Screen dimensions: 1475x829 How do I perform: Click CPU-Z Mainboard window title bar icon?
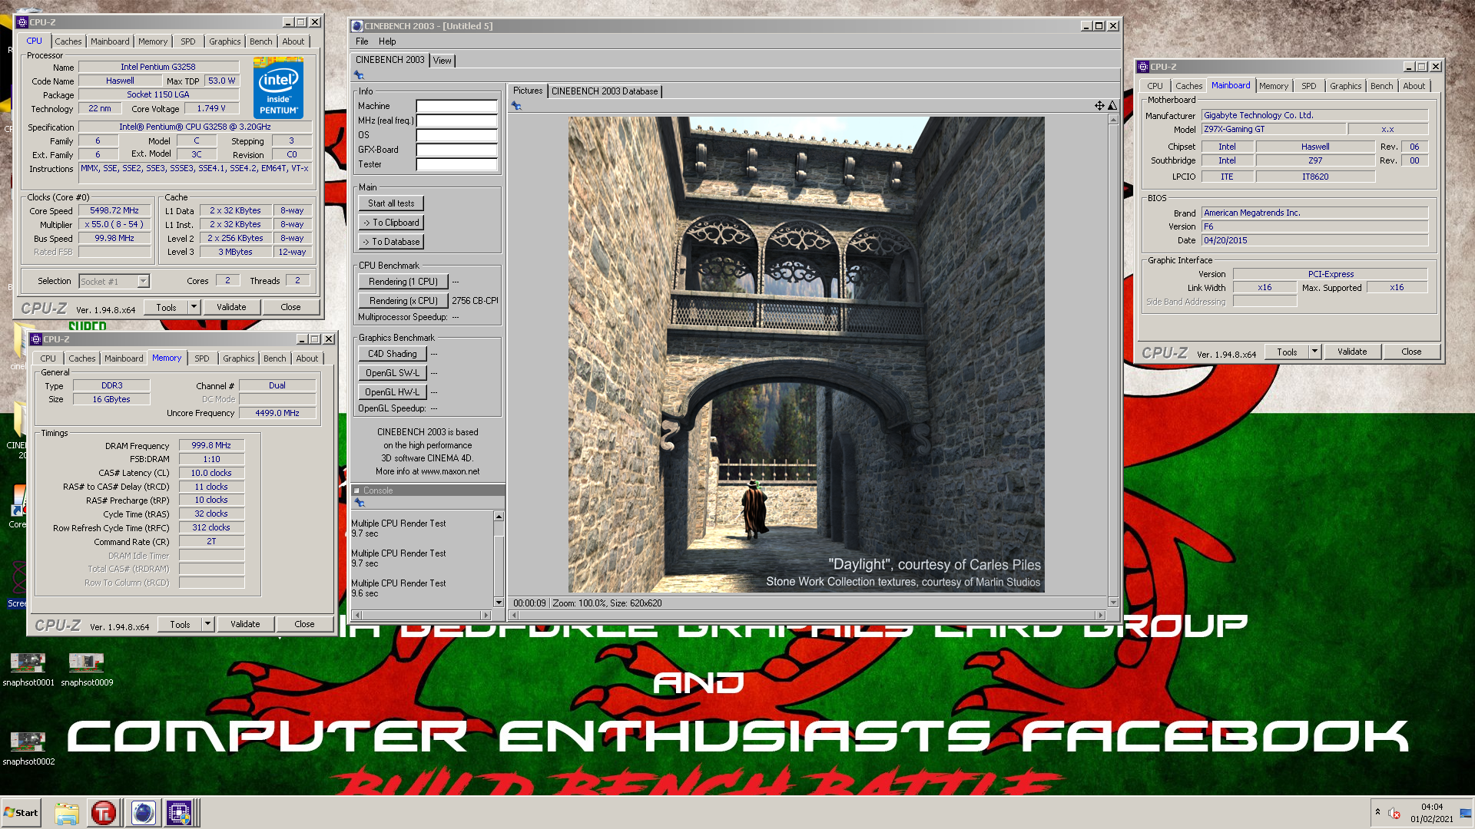tap(1143, 67)
